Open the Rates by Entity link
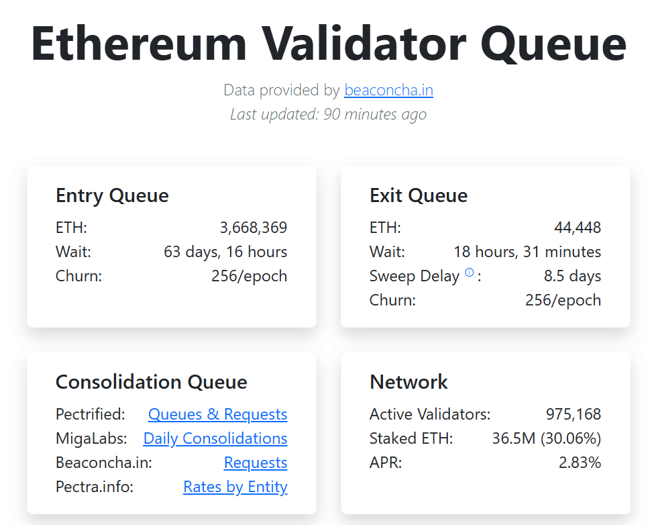The height and width of the screenshot is (525, 652). [x=235, y=487]
